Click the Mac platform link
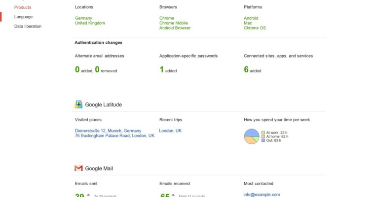 (x=248, y=23)
